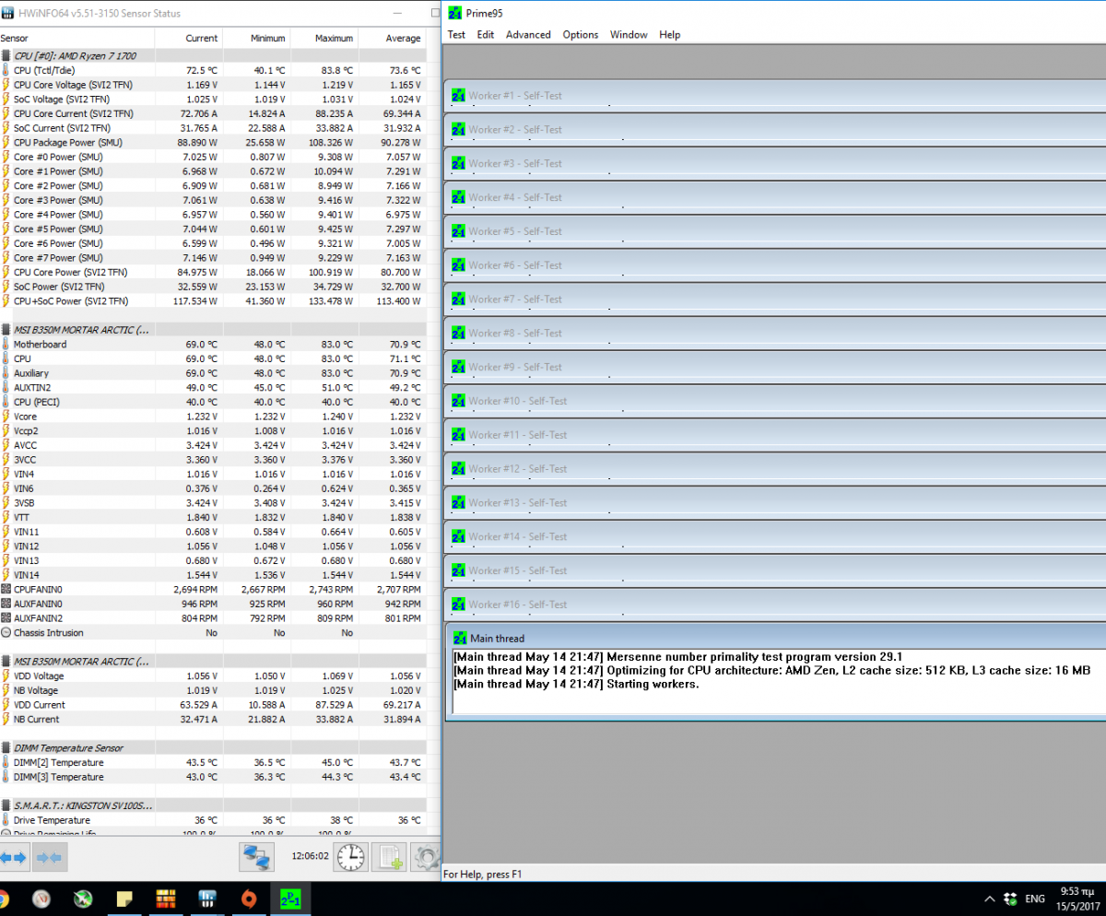Image resolution: width=1106 pixels, height=916 pixels.
Task: Click Worker #6 - Self-Test title bar
Action: (x=775, y=265)
